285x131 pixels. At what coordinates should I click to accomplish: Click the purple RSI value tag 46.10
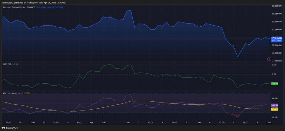275,105
